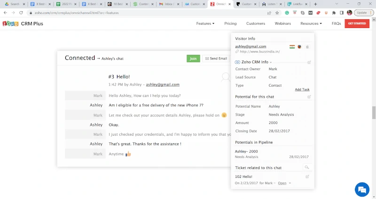Click the Ashley- 2000 pipeline entry

pyautogui.click(x=246, y=151)
